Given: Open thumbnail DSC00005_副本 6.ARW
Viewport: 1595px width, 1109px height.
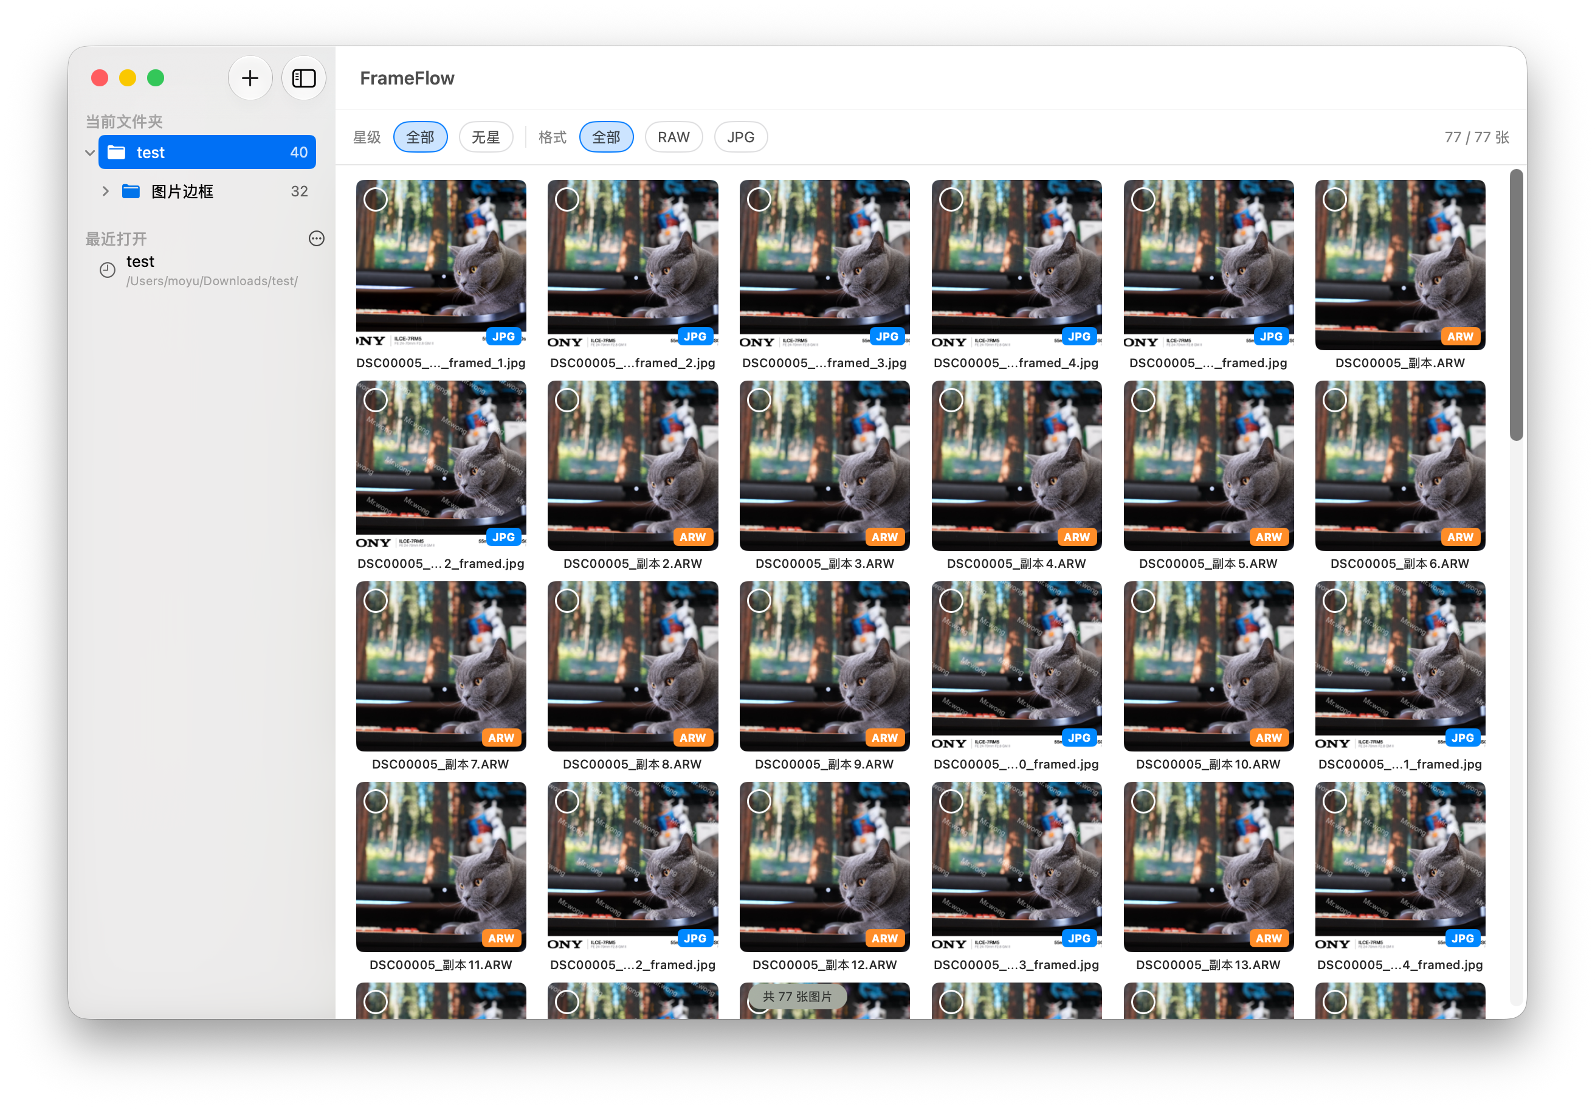Looking at the screenshot, I should 1400,466.
